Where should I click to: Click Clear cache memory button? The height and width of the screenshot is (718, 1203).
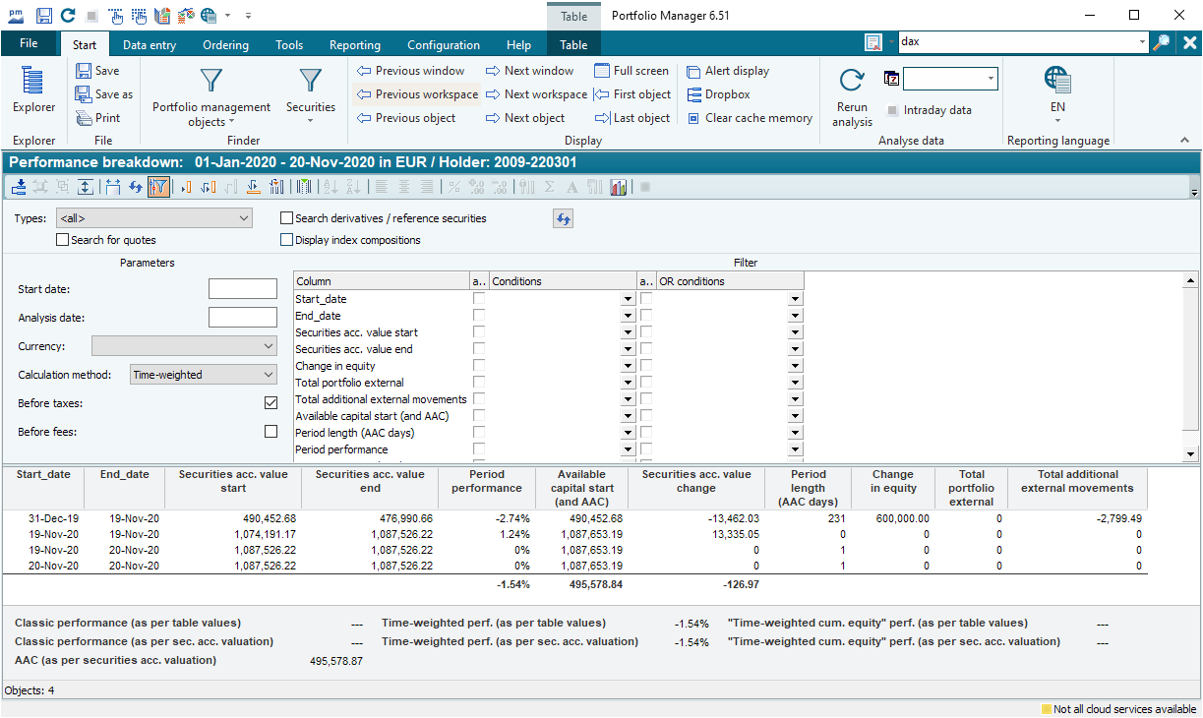[750, 118]
